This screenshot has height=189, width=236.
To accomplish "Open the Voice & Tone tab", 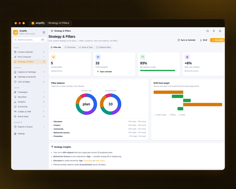I will [x=86, y=47].
